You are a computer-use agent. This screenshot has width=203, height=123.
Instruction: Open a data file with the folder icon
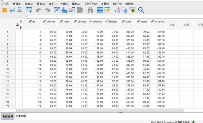tap(4, 10)
